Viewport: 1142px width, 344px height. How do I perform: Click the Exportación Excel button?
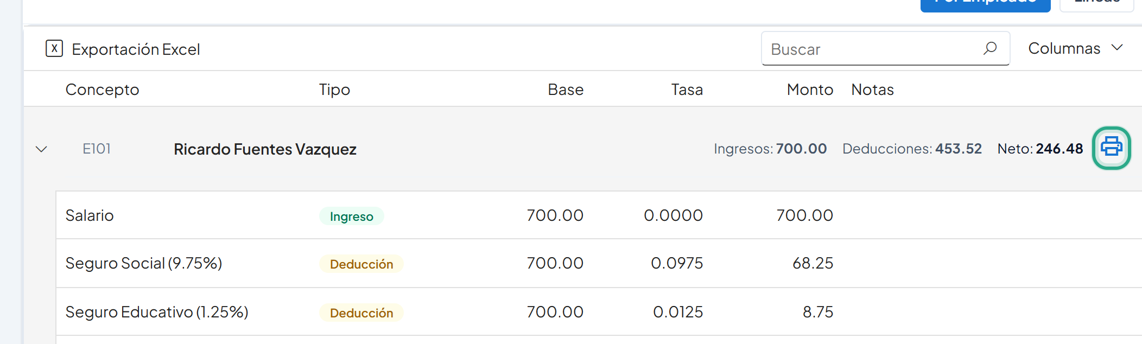click(x=123, y=49)
